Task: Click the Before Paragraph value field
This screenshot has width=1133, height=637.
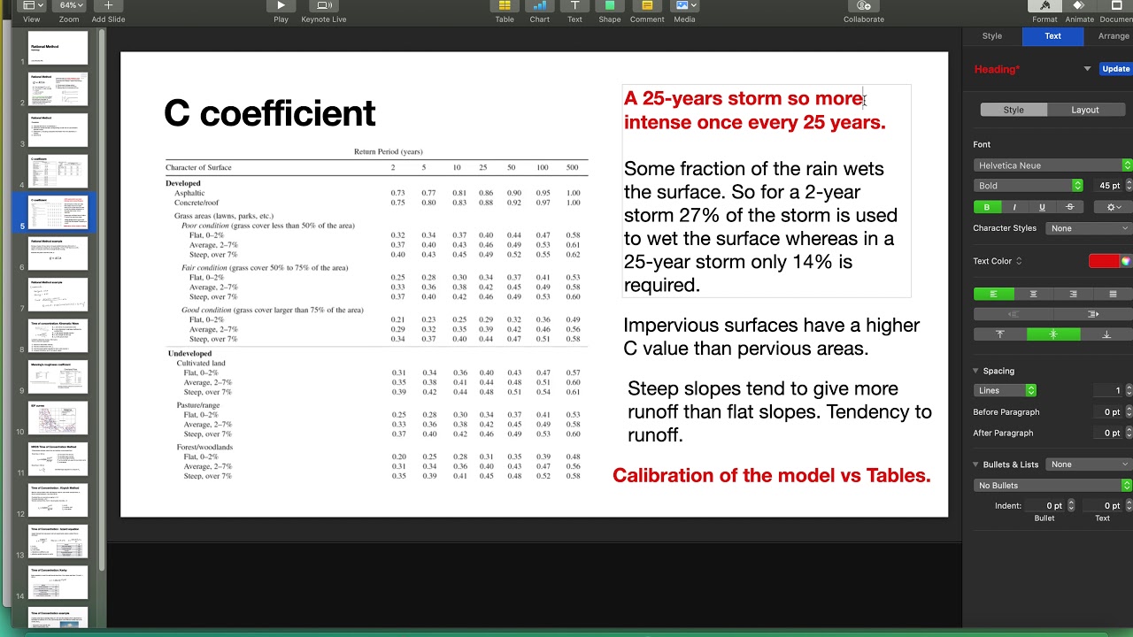Action: pos(1106,412)
